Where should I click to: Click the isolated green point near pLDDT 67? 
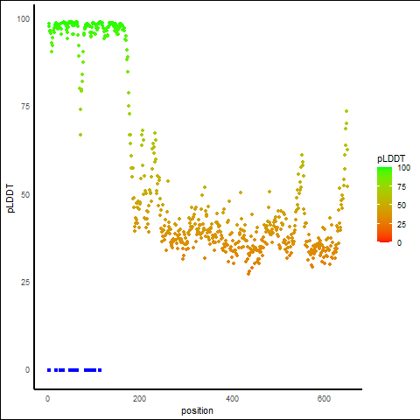coord(80,135)
